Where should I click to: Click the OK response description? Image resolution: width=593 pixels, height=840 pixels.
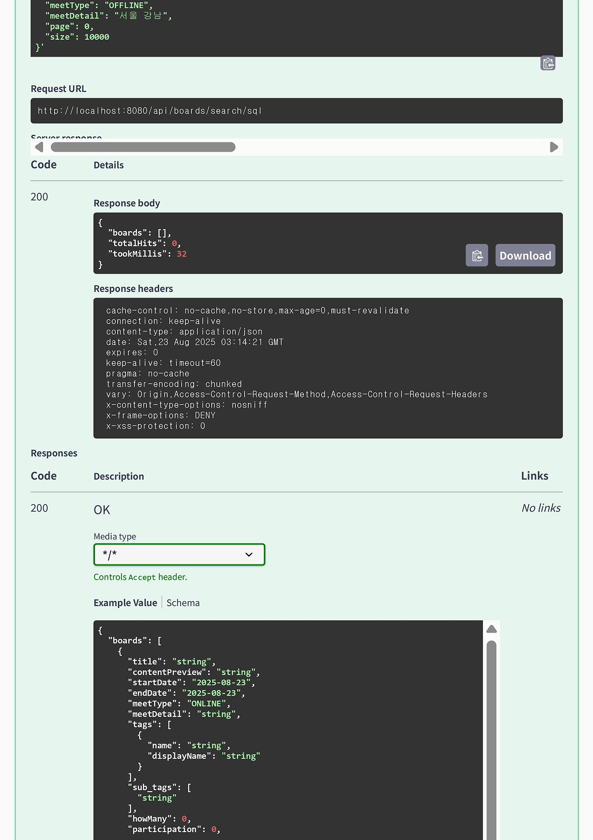click(x=102, y=510)
